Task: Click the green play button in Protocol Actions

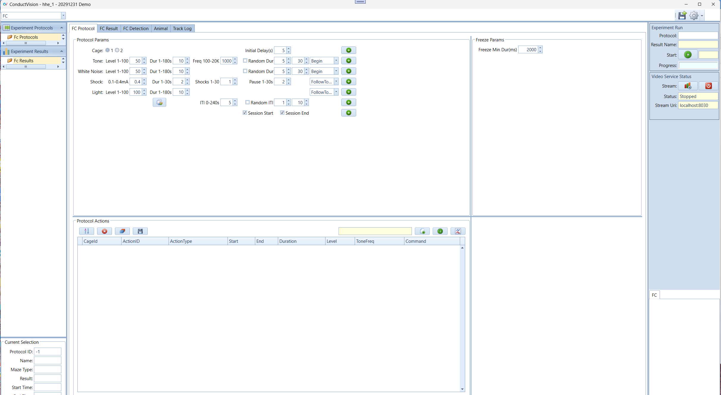Action: pyautogui.click(x=440, y=231)
